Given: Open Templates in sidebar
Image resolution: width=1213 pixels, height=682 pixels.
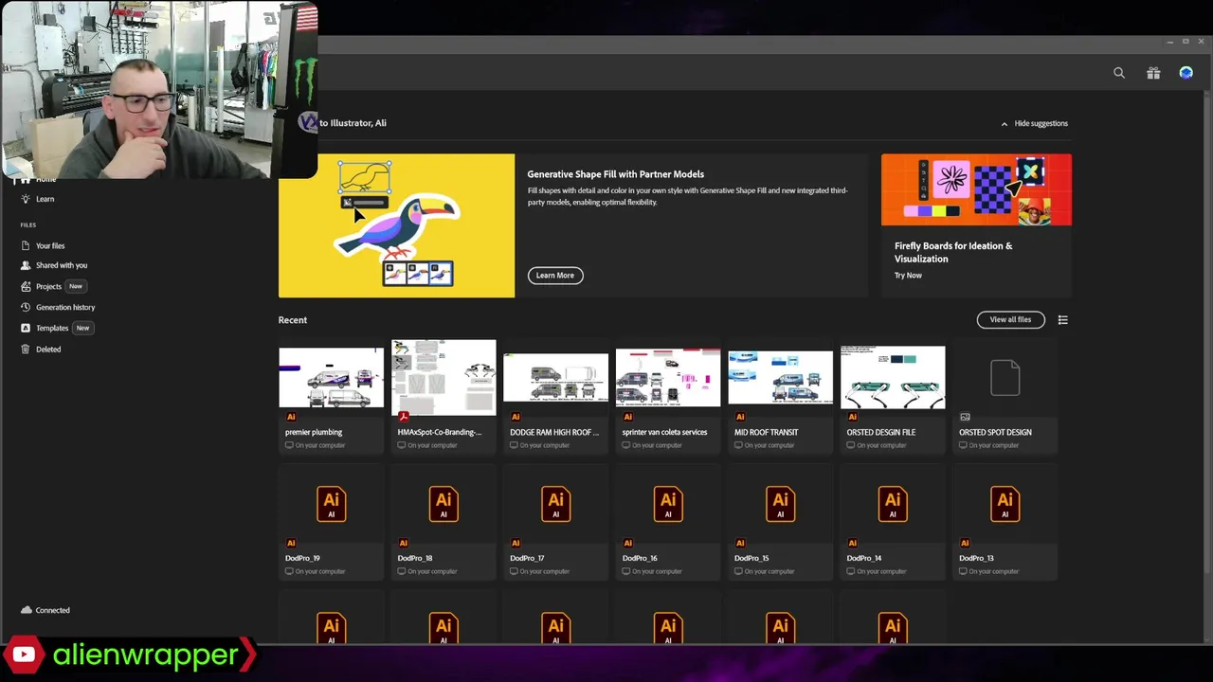Looking at the screenshot, I should pos(52,328).
